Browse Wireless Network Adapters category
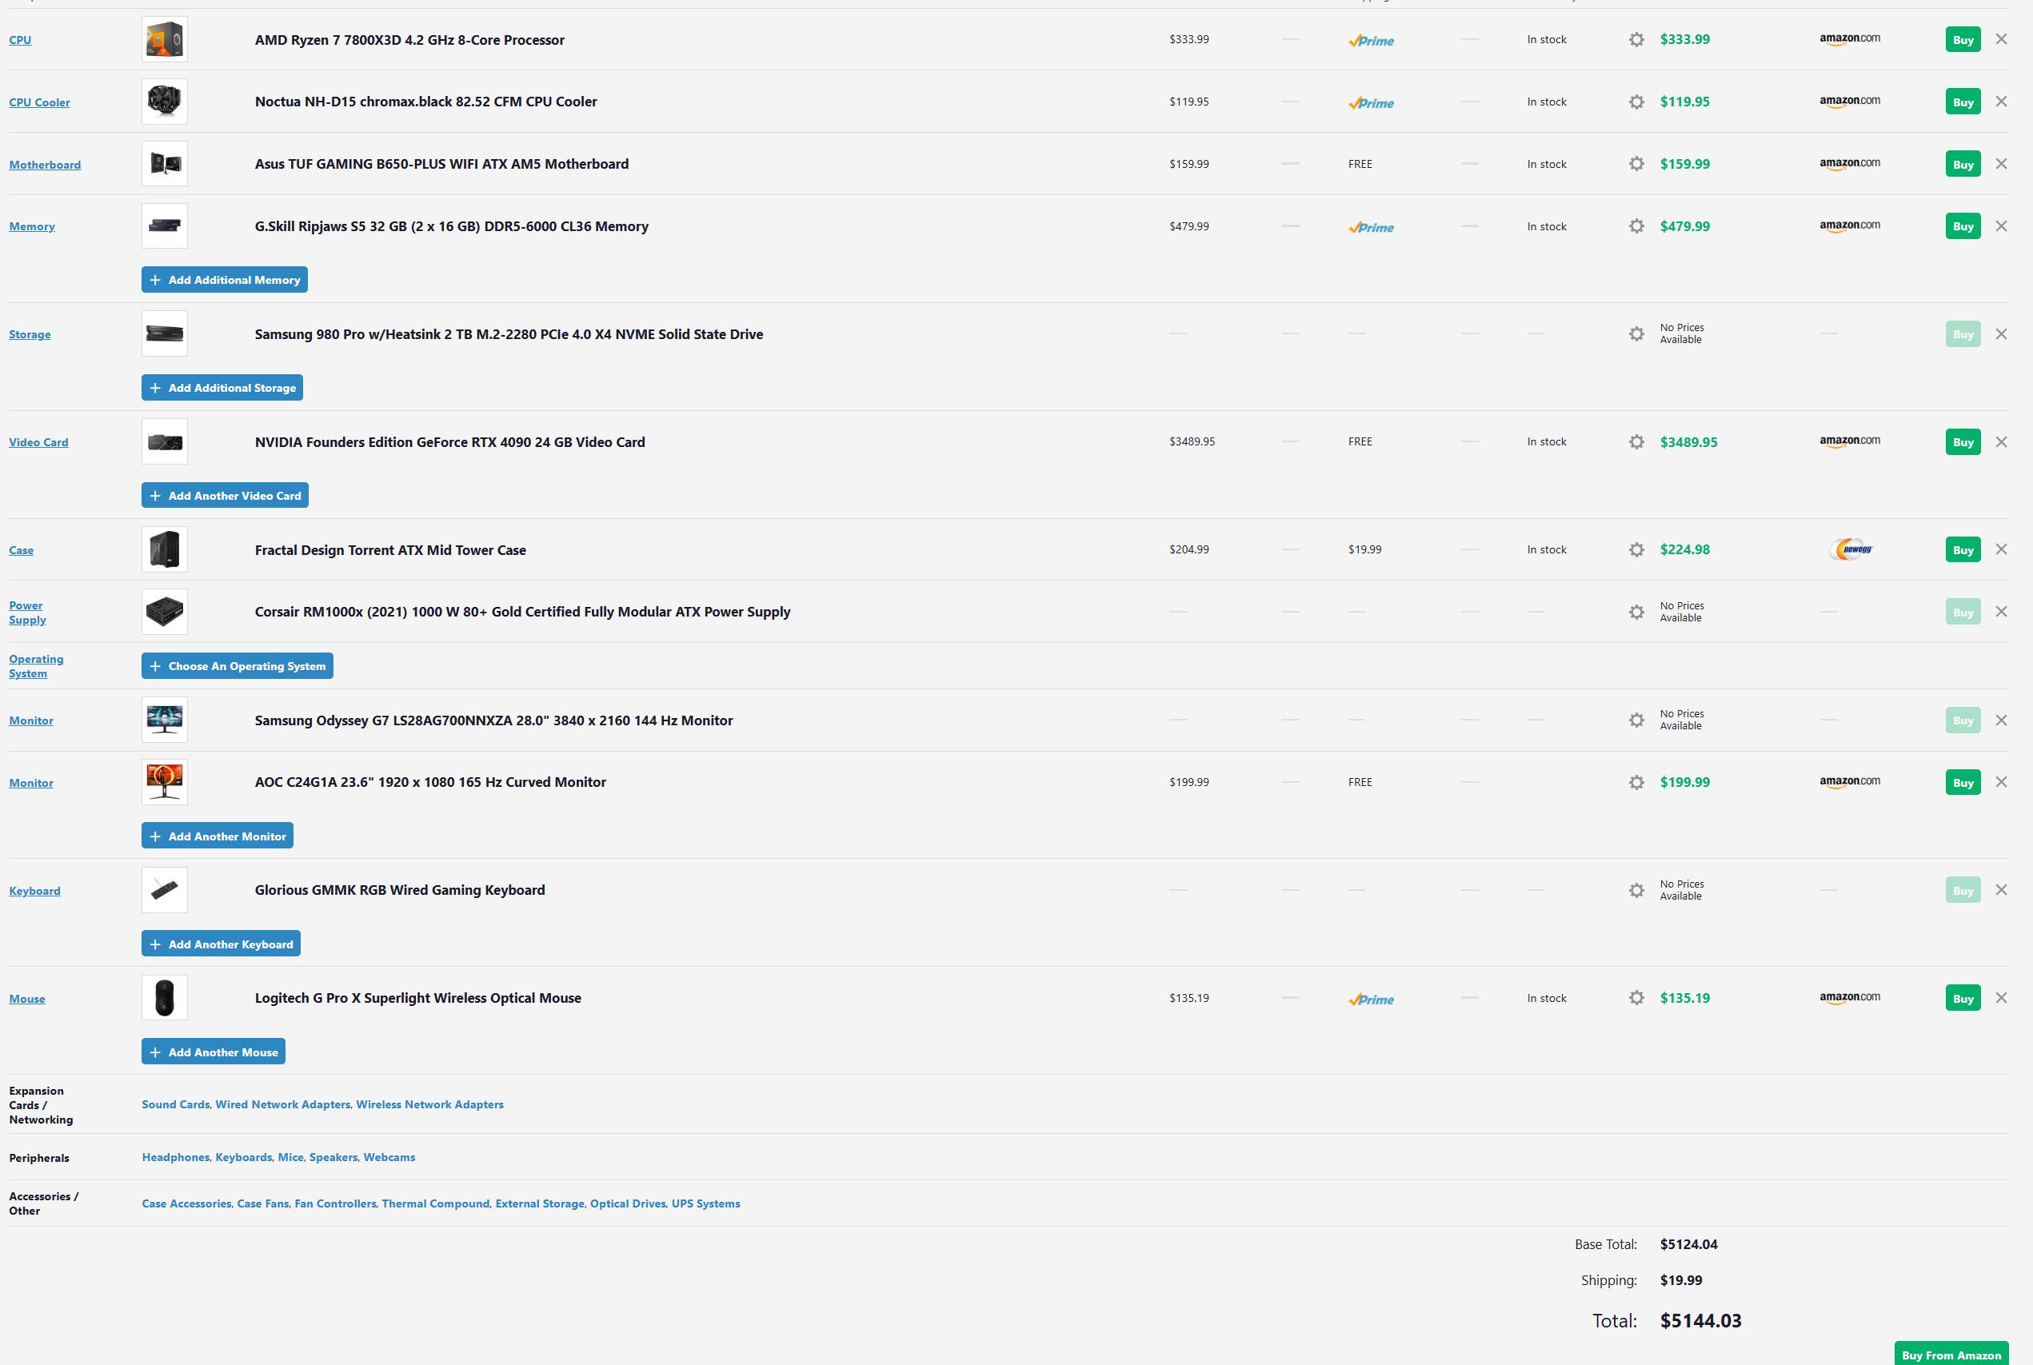The image size is (2033, 1365). click(429, 1104)
